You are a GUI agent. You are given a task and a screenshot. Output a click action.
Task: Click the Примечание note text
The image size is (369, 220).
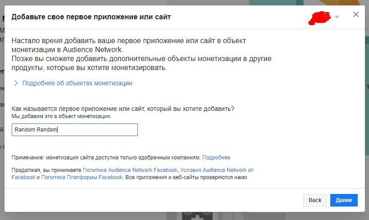(x=106, y=158)
